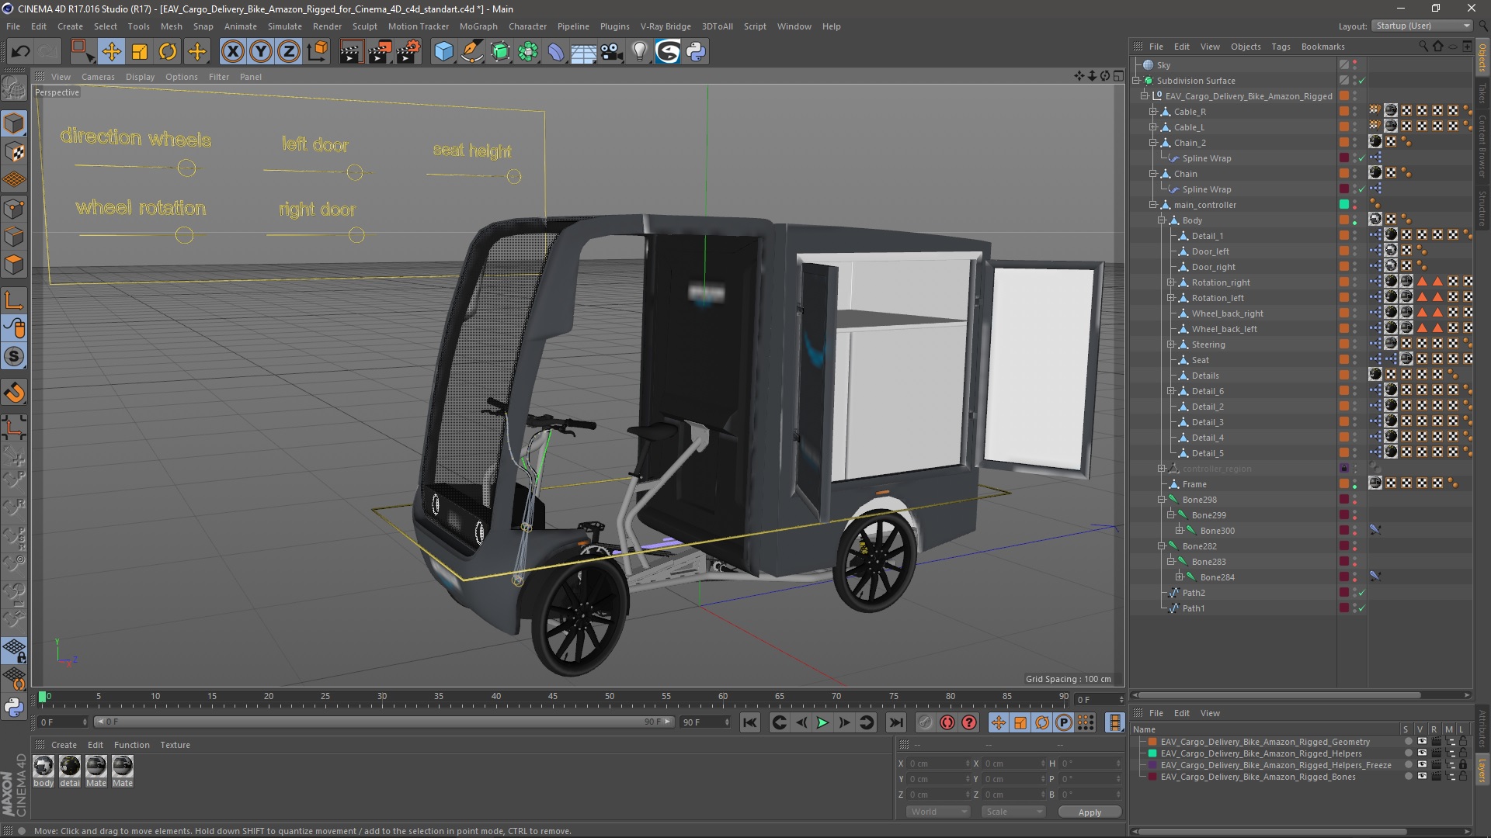
Task: Click the coordinate system icon
Action: click(x=317, y=52)
